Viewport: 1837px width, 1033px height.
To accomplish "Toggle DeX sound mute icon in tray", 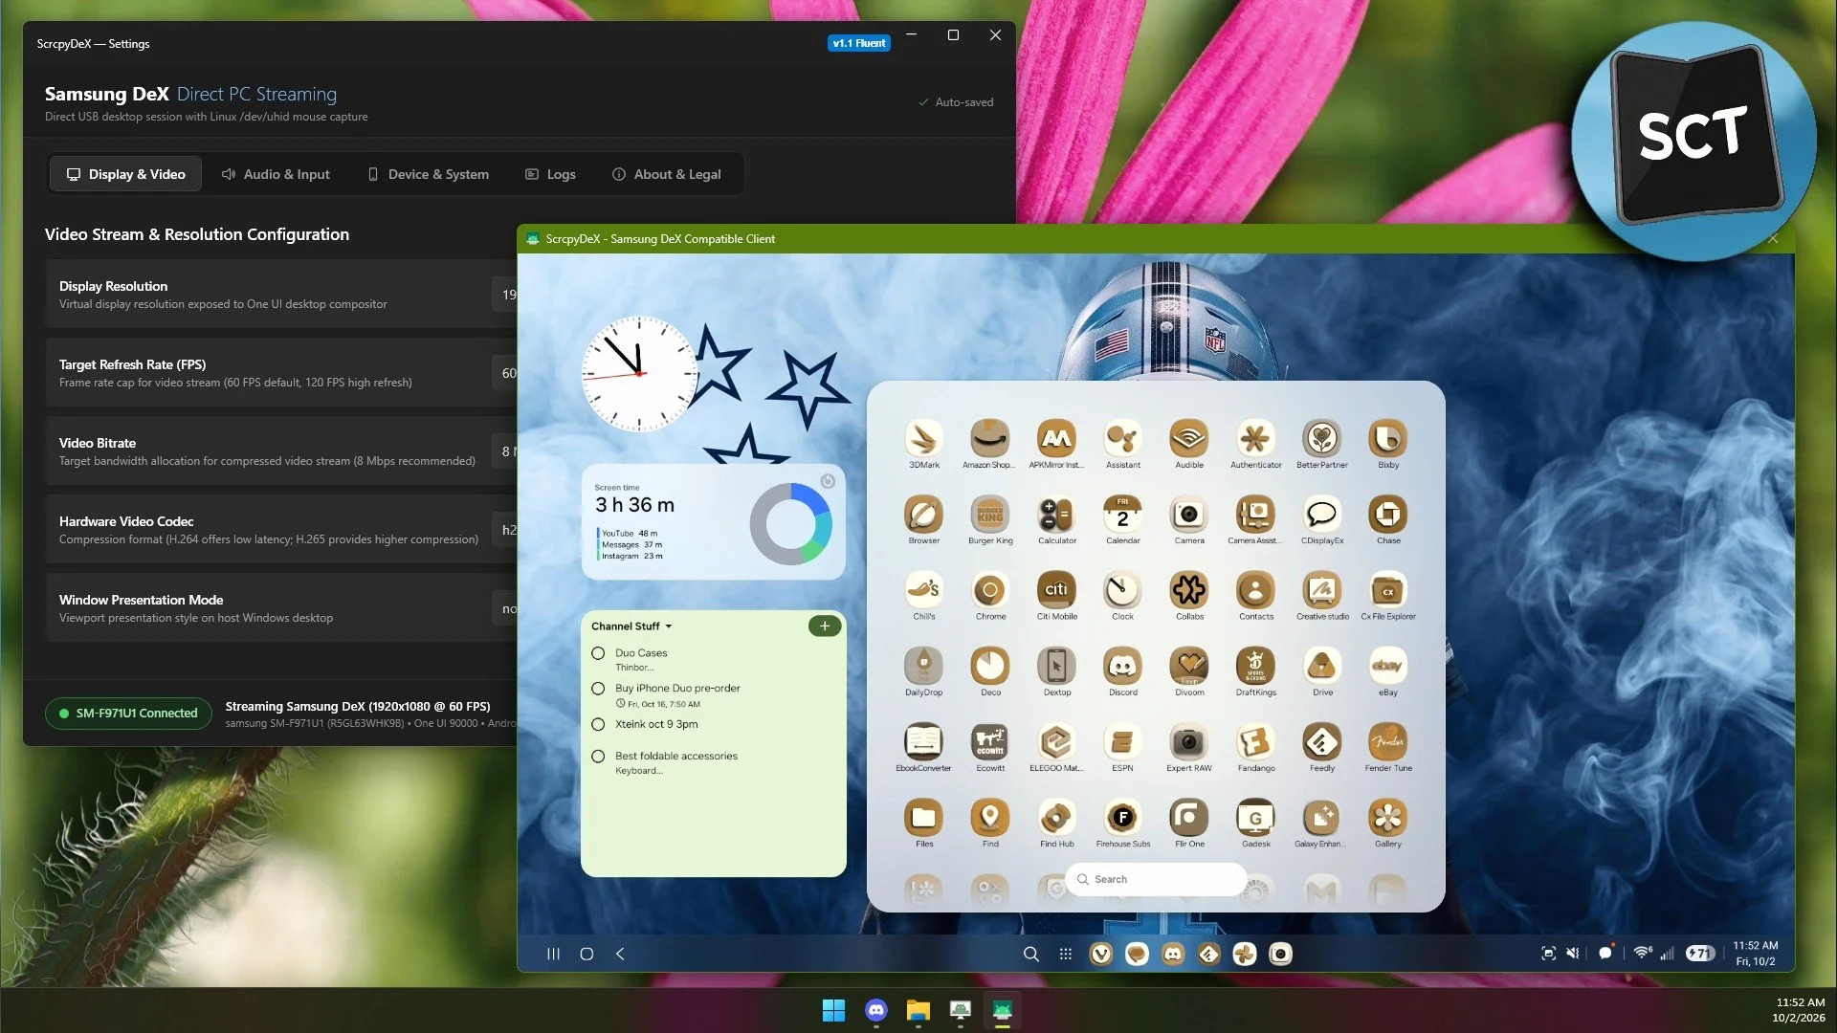I will click(1572, 954).
